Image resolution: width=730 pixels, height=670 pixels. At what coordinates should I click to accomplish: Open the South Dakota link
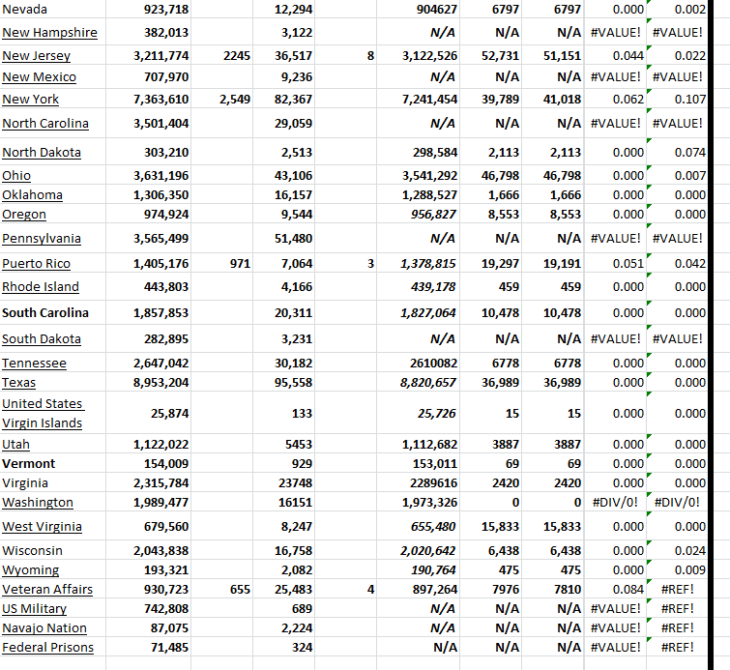tap(42, 339)
